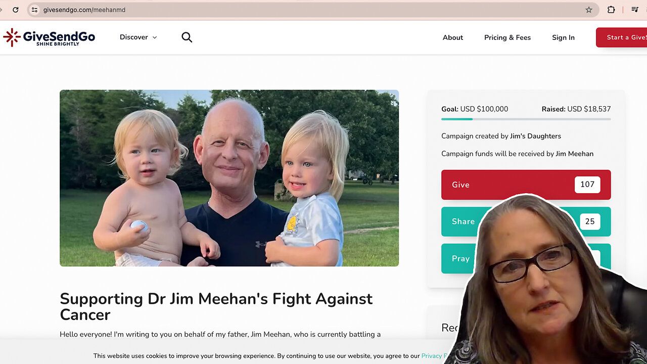Image resolution: width=647 pixels, height=364 pixels.
Task: Click the red Give button
Action: (526, 185)
